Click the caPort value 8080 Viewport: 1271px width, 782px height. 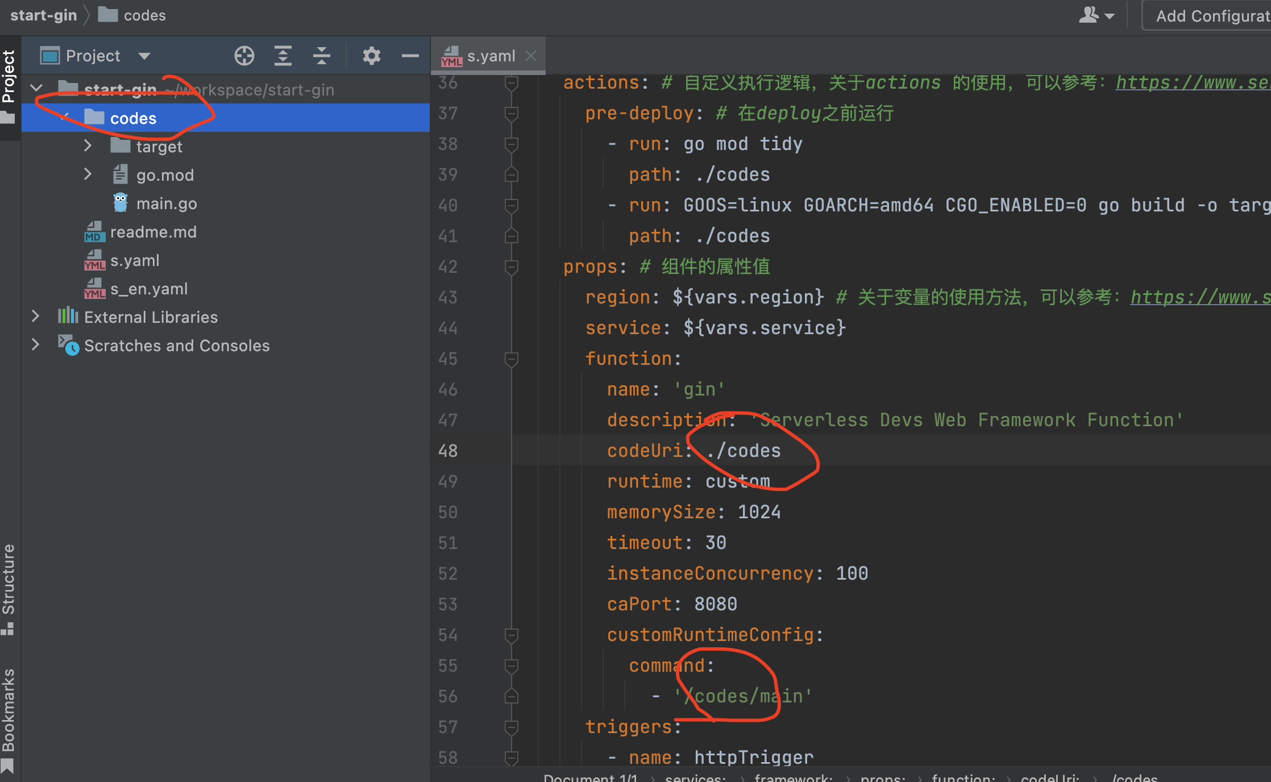[716, 604]
